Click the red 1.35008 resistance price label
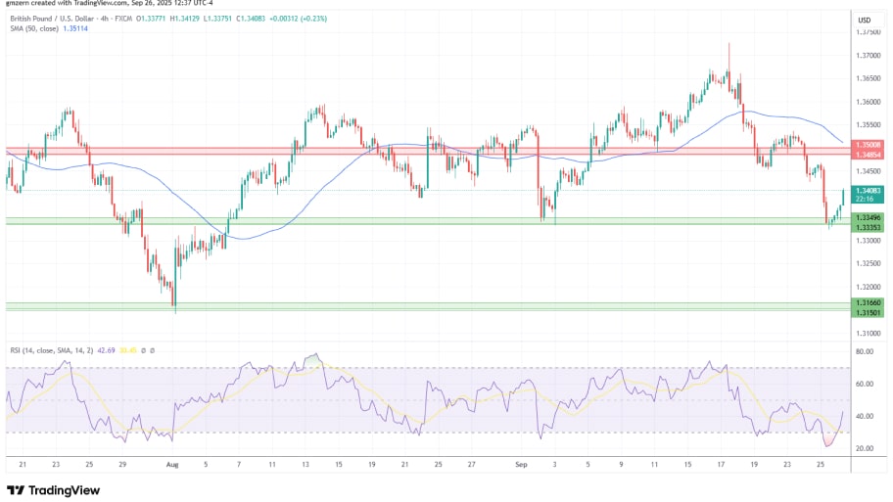This screenshot has width=893, height=502. point(868,144)
